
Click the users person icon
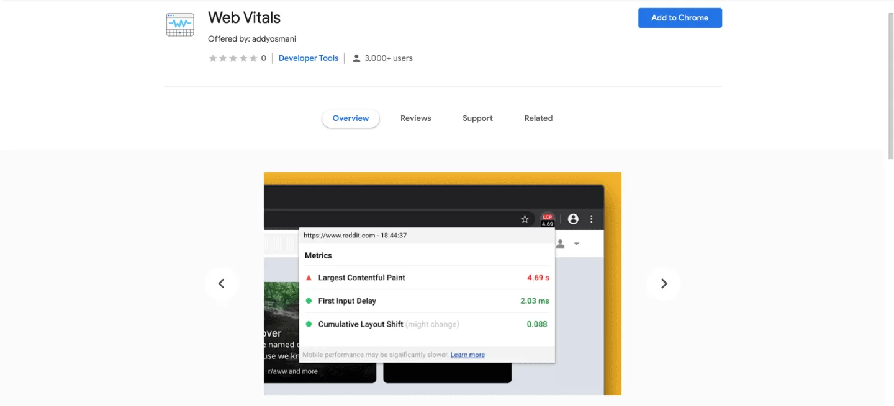356,58
